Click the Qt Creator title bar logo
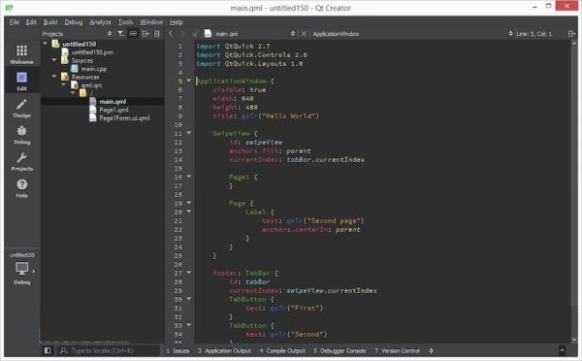 pyautogui.click(x=10, y=8)
